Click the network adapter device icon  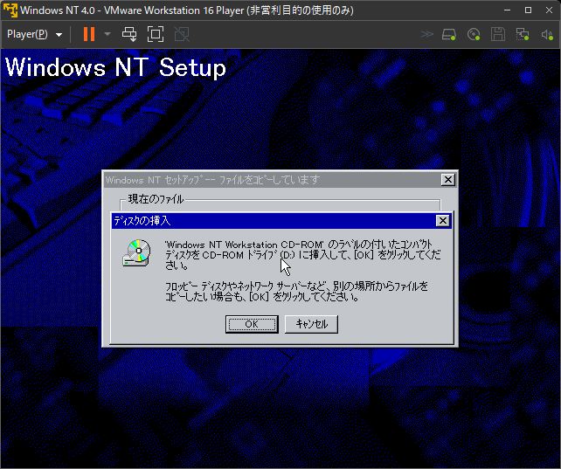pos(523,35)
